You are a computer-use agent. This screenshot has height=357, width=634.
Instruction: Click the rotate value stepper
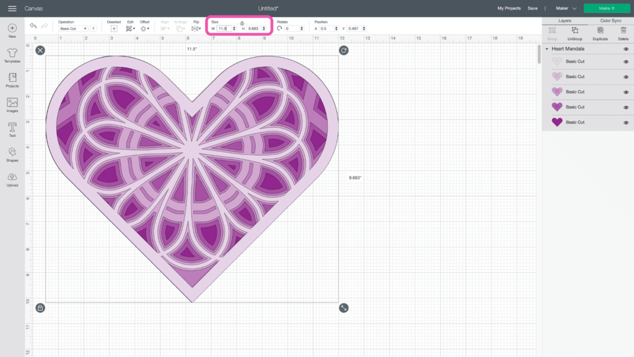302,29
